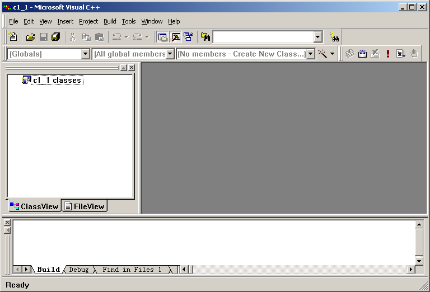Select the Find in Files 1 tab

[132, 270]
